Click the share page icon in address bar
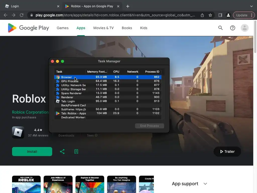Screen dimensions: 257x193 pos(202,15)
